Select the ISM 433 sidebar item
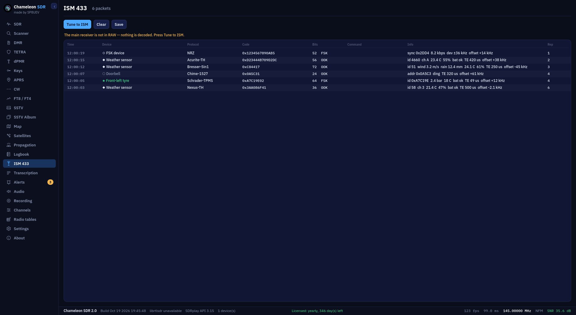The image size is (576, 315). pyautogui.click(x=29, y=163)
